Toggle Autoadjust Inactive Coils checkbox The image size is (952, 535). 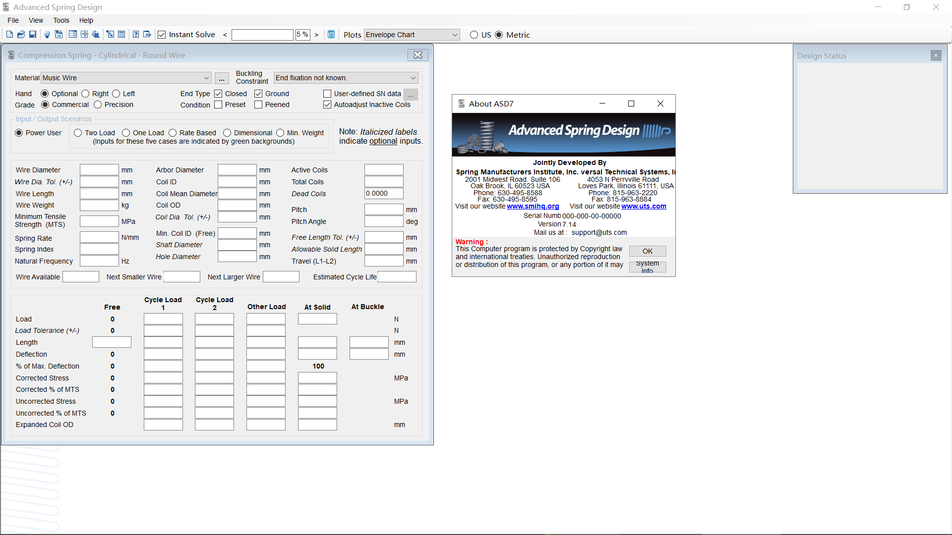pyautogui.click(x=327, y=105)
